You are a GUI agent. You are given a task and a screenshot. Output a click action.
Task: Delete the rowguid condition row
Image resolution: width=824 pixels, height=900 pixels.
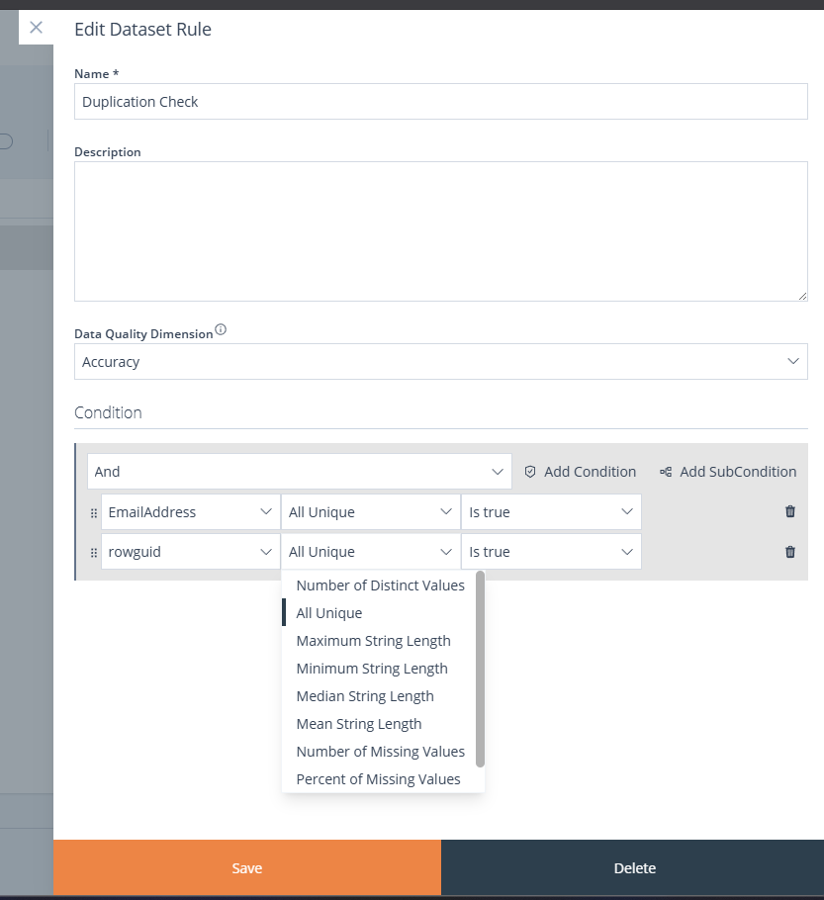[789, 551]
